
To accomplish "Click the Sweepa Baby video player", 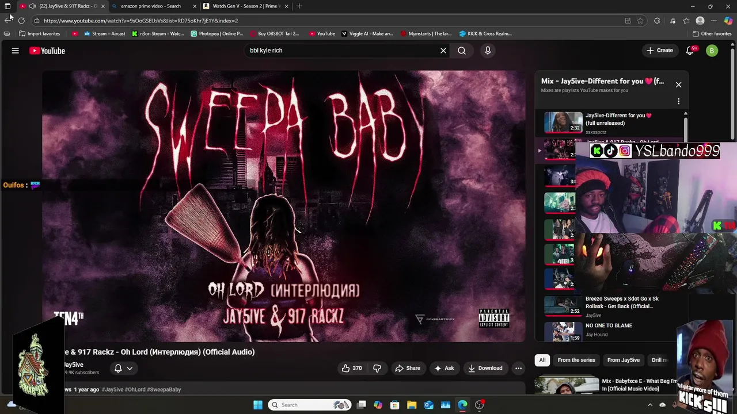I will point(283,206).
